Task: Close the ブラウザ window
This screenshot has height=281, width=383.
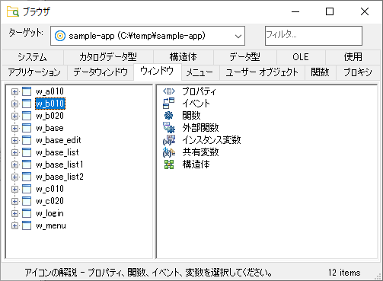Action: click(365, 11)
